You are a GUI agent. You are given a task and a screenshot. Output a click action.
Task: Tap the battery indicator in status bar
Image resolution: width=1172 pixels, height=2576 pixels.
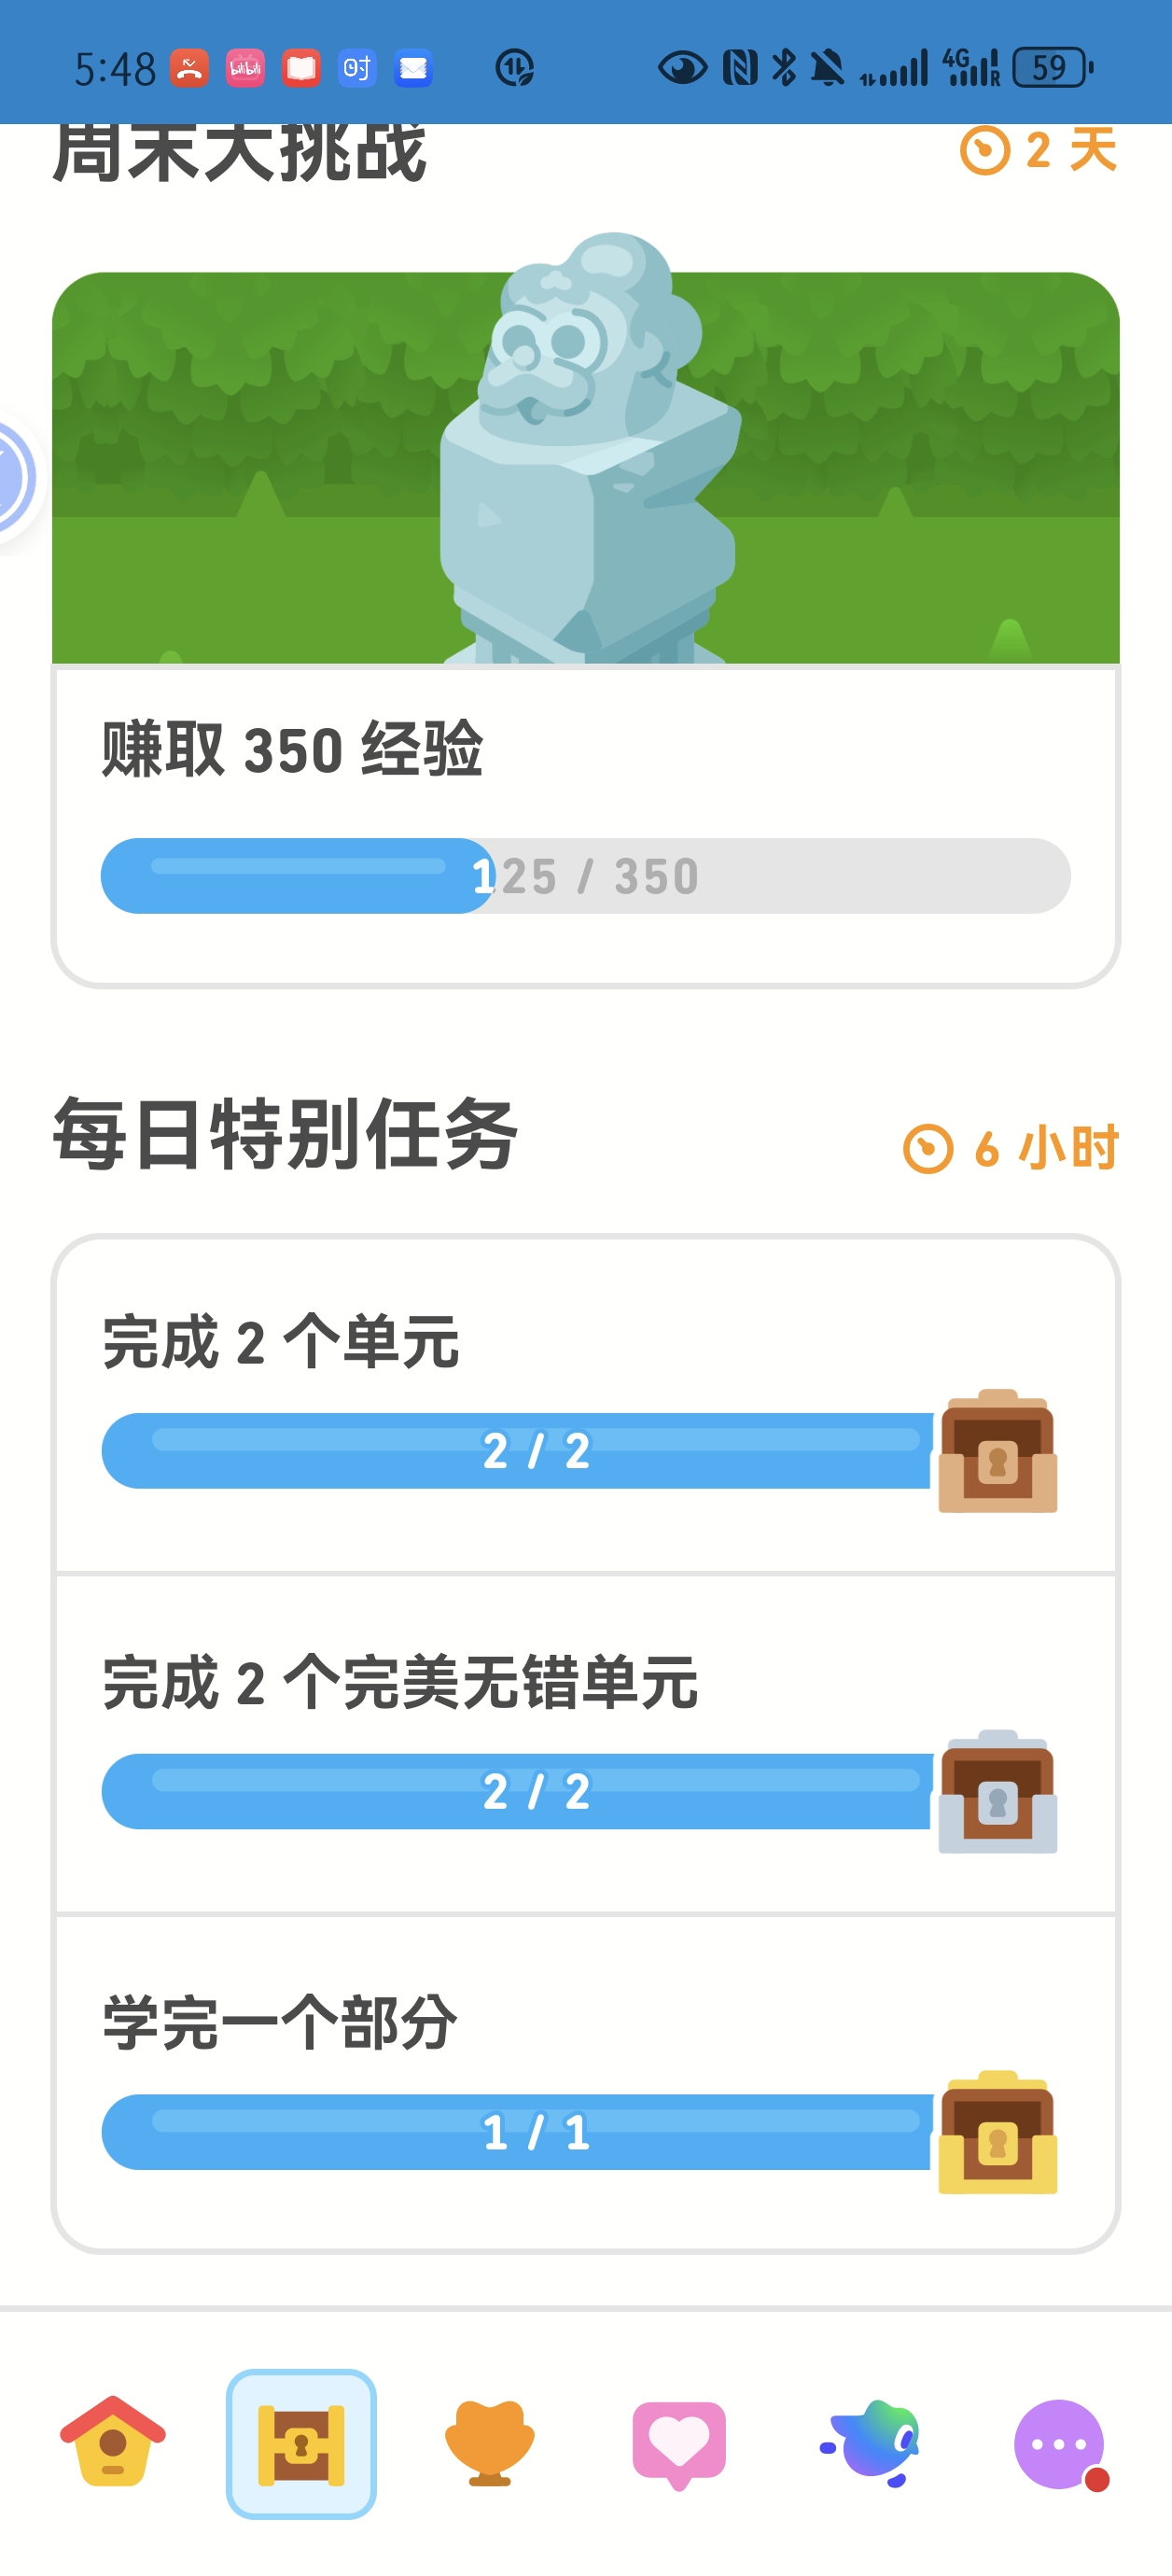click(1053, 68)
